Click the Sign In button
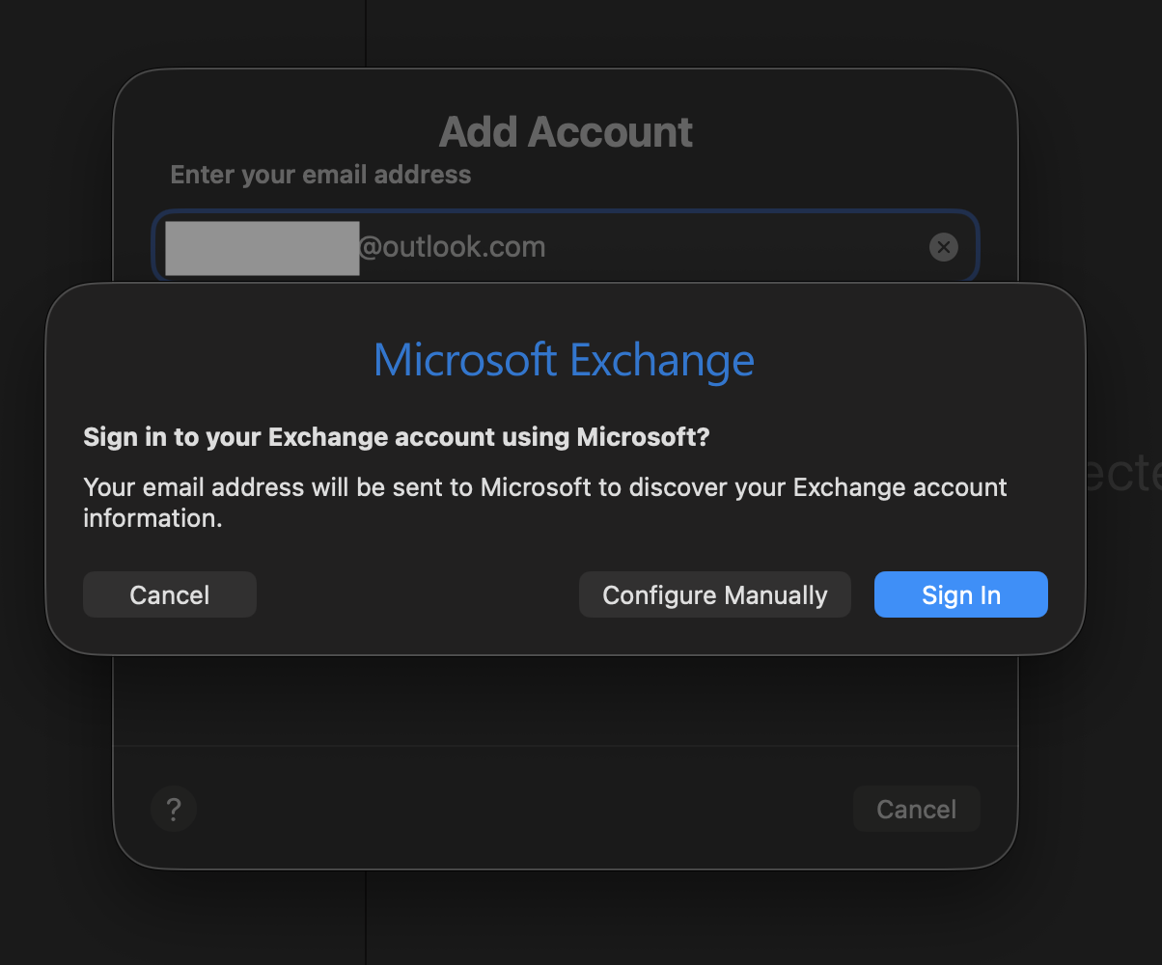Viewport: 1162px width, 965px height. click(x=960, y=594)
